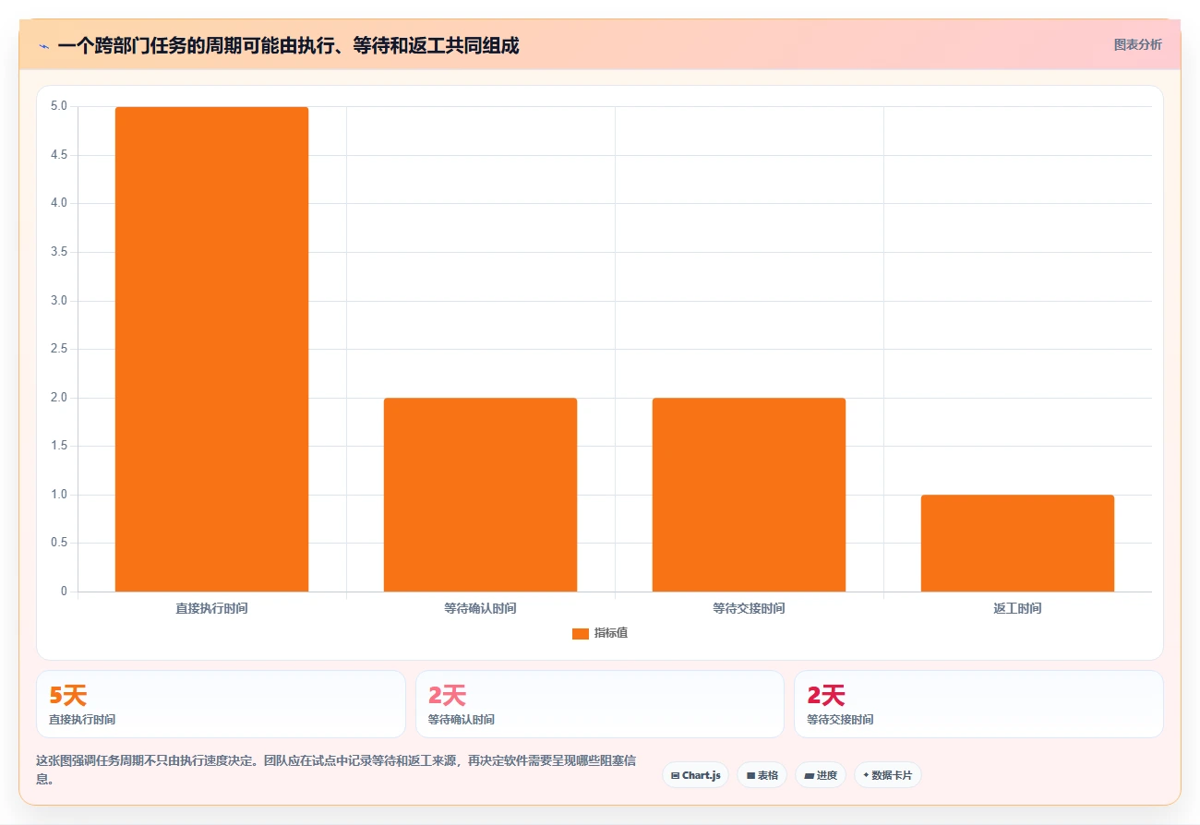Screen dimensions: 1200x825
Task: Click the y-axis value 2.5
Action: click(x=59, y=349)
